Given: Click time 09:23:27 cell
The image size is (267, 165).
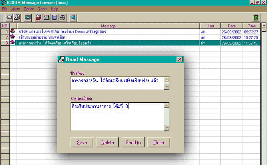Looking at the screenshot, I should [251, 32].
